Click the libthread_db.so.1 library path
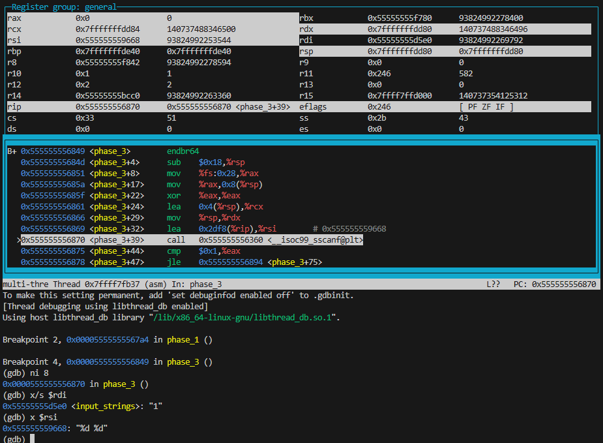 [244, 318]
